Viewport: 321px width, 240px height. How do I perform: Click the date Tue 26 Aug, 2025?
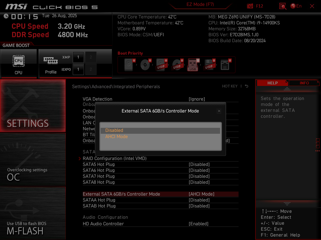pos(59,16)
